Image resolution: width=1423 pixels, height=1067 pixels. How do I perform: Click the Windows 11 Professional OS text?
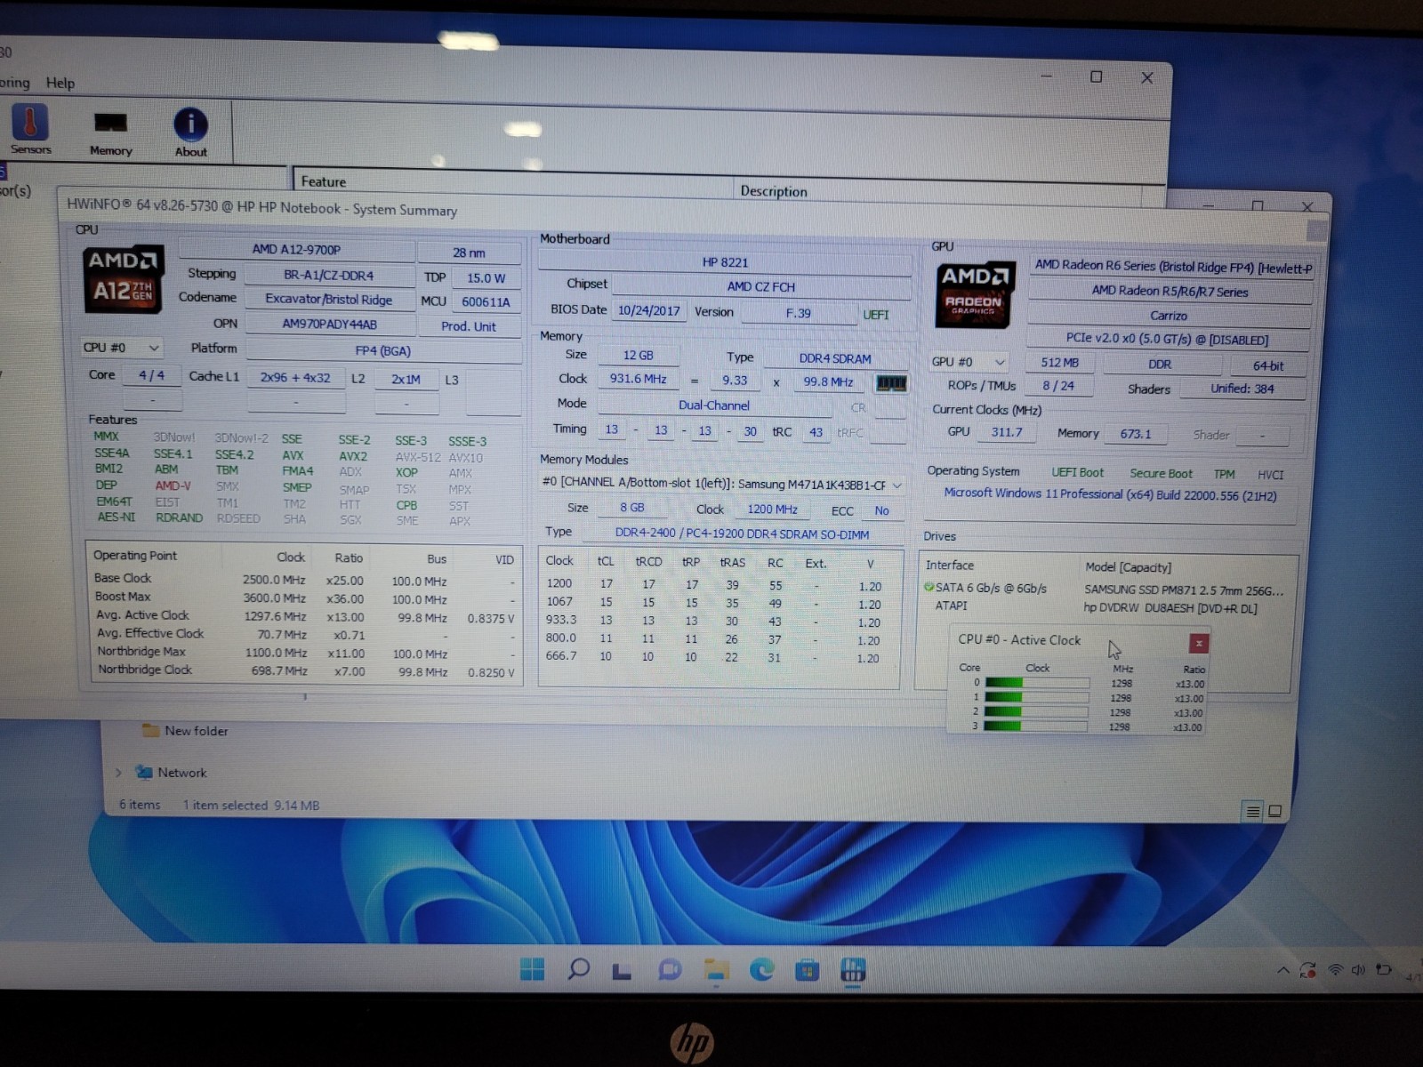[x=1110, y=494]
